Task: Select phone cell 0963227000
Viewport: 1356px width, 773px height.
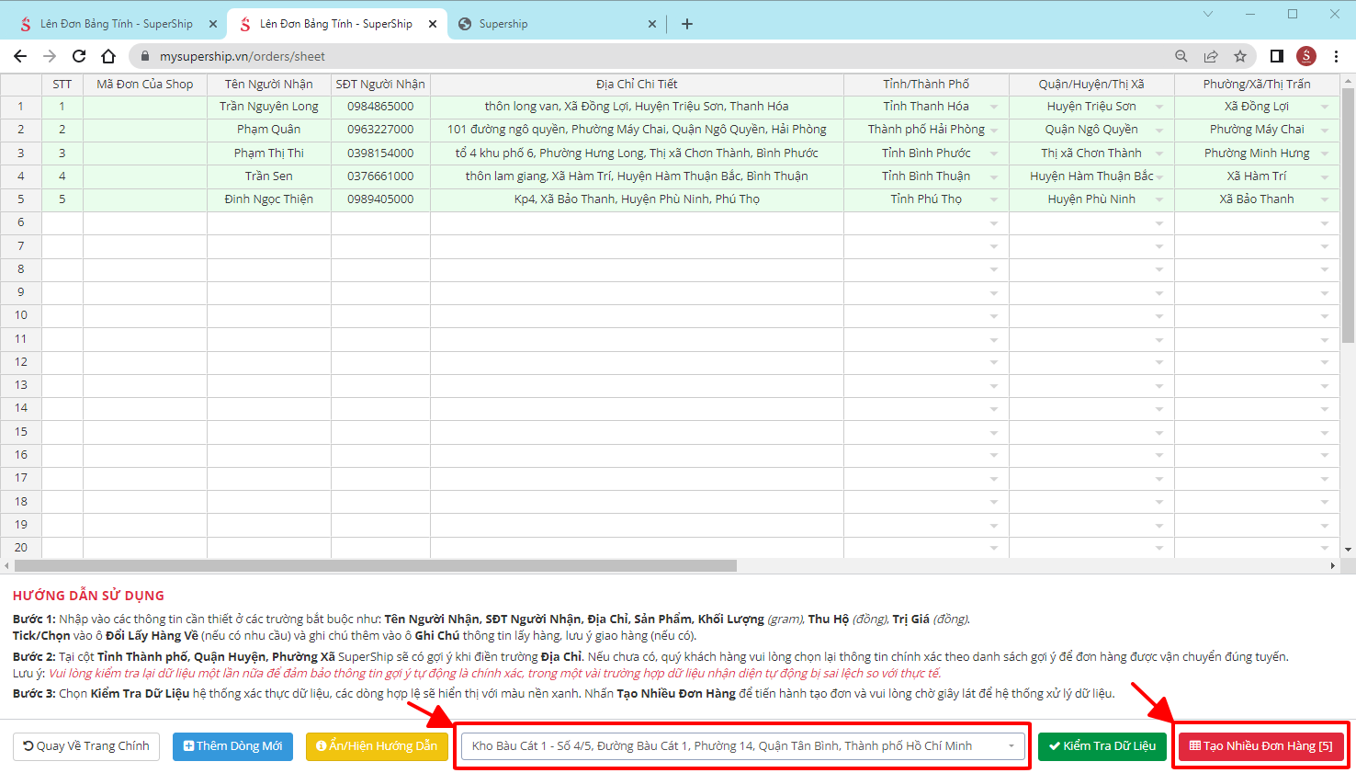Action: coord(380,130)
